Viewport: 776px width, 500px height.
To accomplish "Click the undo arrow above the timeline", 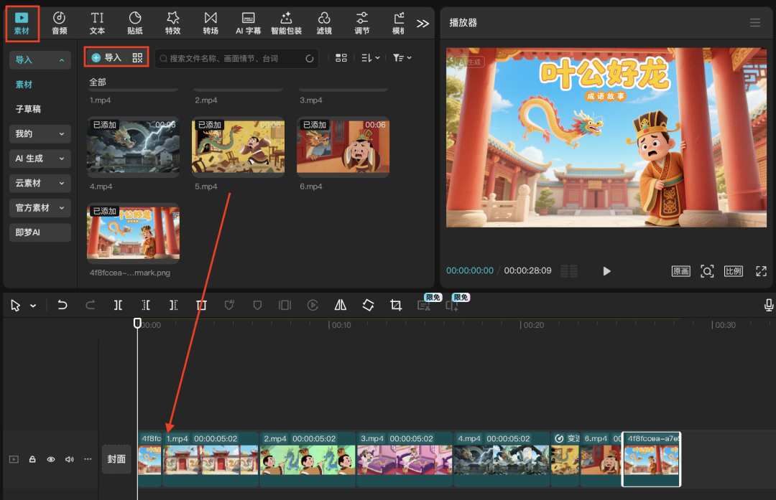I will tap(62, 305).
